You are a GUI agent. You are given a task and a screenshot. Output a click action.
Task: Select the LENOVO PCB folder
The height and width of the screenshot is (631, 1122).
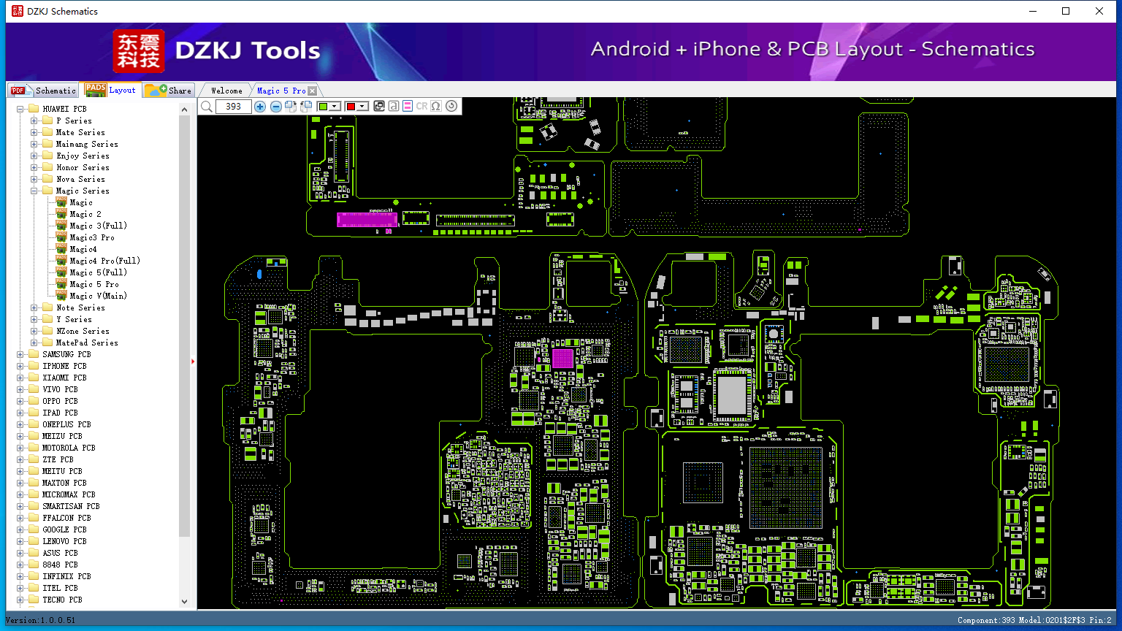coord(64,541)
